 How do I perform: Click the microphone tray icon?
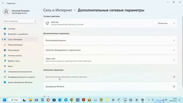(152, 100)
